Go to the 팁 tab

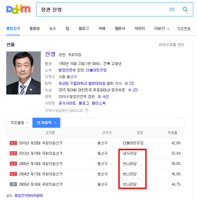[67, 28]
